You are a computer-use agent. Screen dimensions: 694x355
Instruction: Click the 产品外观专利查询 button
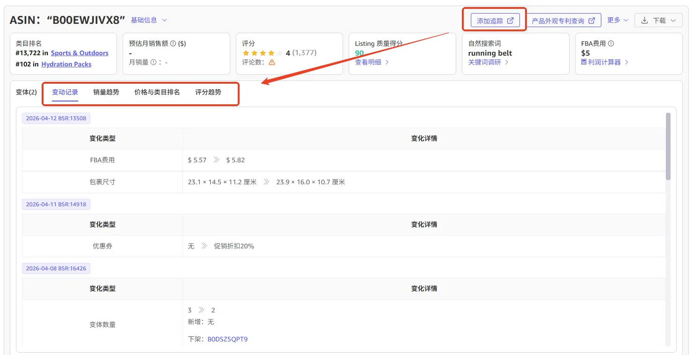[563, 21]
